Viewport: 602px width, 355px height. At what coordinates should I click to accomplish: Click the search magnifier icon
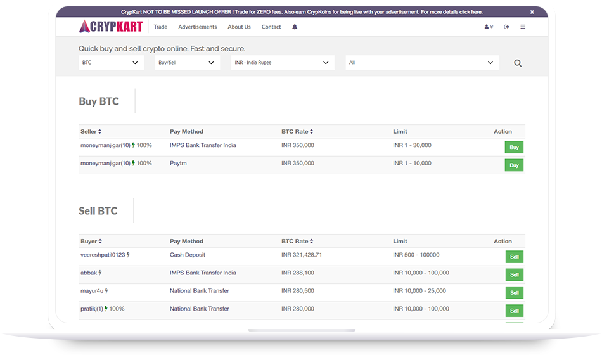pos(518,63)
